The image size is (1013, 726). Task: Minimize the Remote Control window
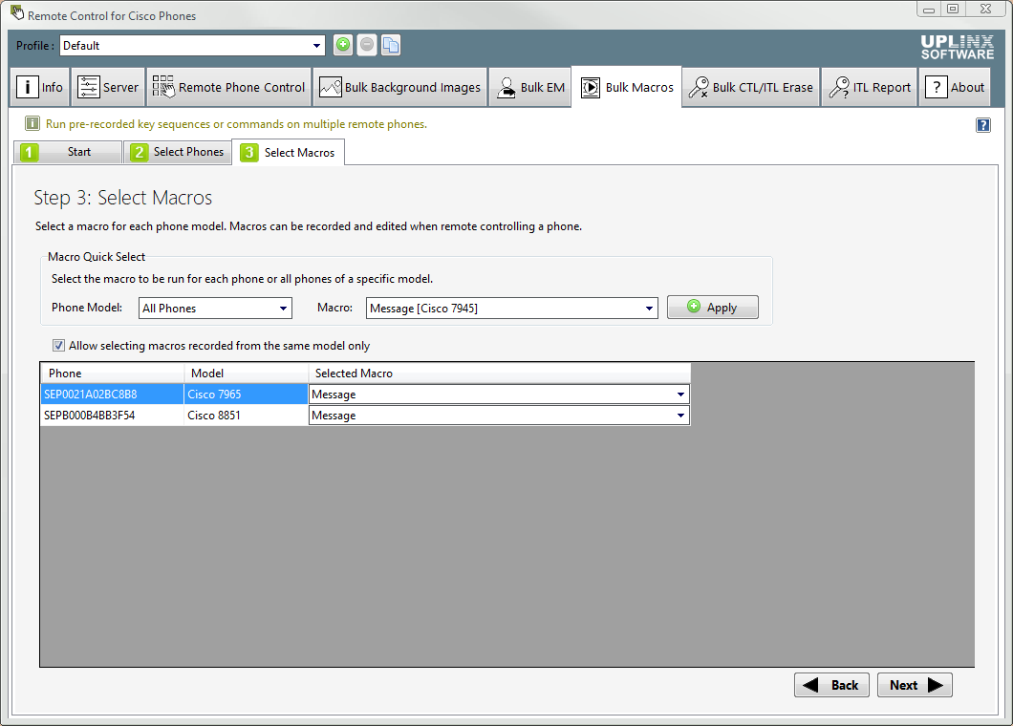(x=928, y=9)
